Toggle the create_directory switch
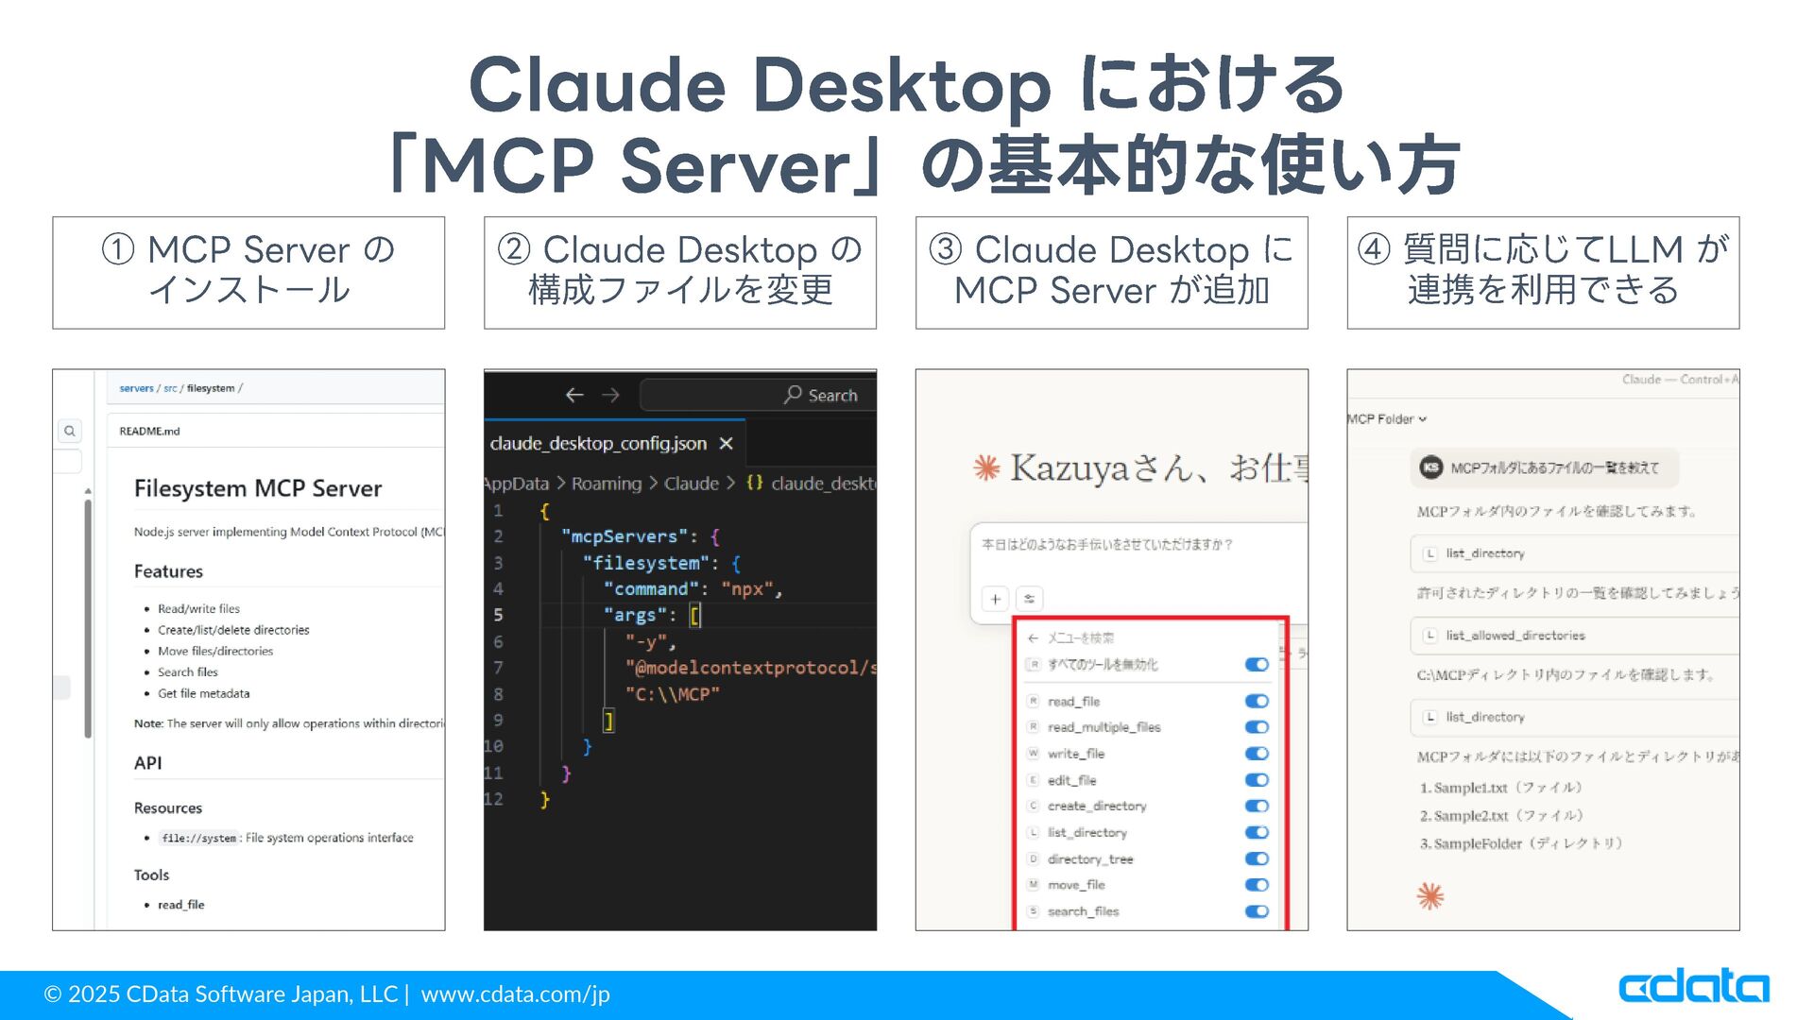Viewport: 1814px width, 1020px height. coord(1257,806)
